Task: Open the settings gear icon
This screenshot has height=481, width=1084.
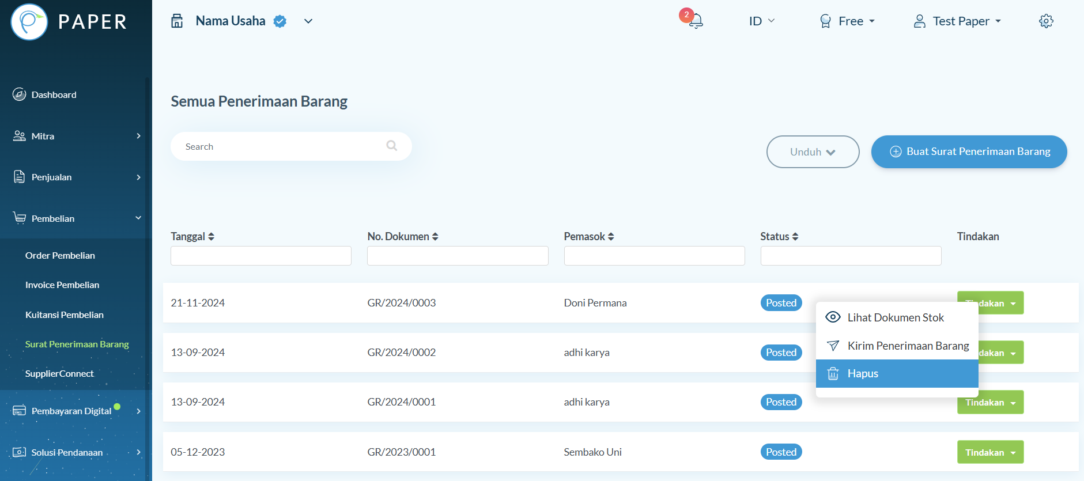Action: click(1046, 21)
